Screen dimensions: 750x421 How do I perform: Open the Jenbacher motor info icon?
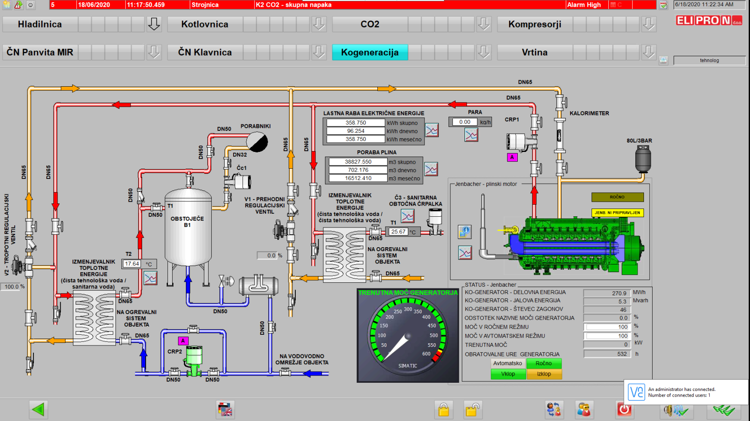point(465,232)
